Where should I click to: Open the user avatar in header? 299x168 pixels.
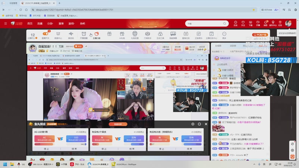pos(288,23)
